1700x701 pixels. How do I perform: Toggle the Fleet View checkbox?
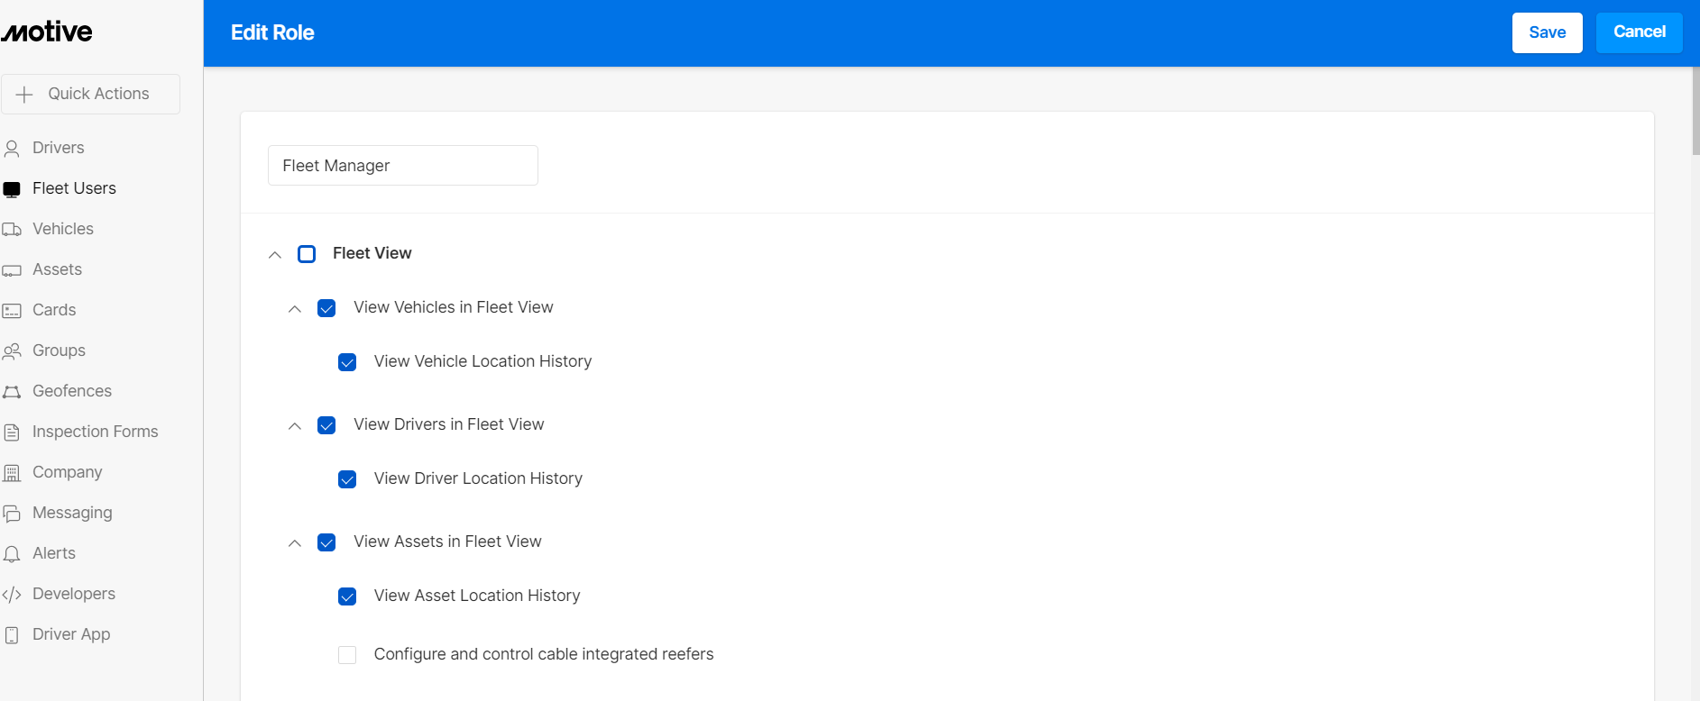tap(307, 254)
